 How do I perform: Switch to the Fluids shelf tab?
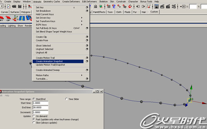(127, 12)
